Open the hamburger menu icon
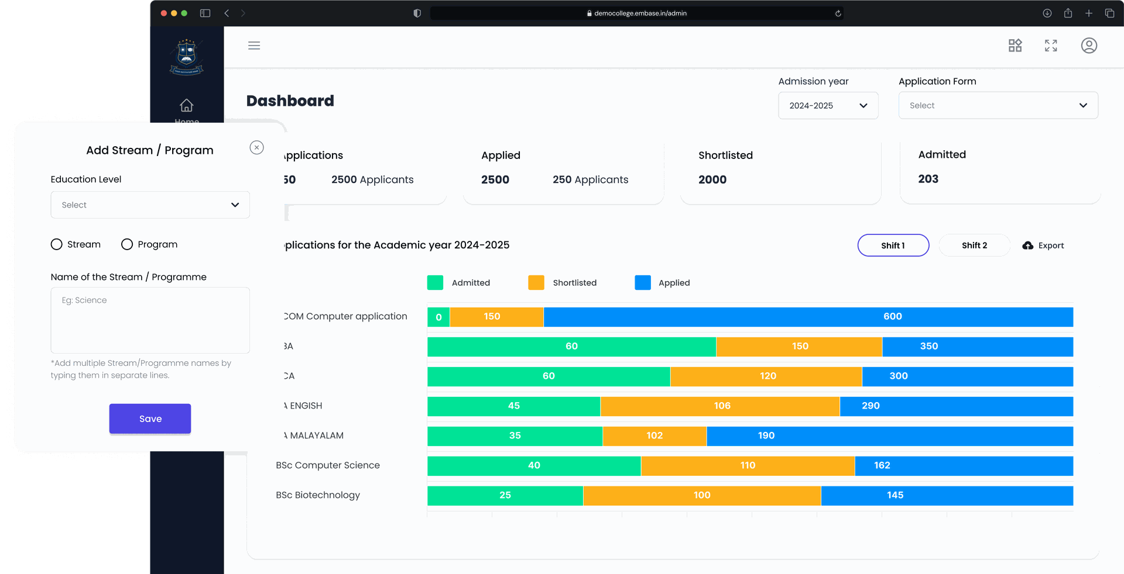Screen dimensions: 1124x574 tap(254, 46)
